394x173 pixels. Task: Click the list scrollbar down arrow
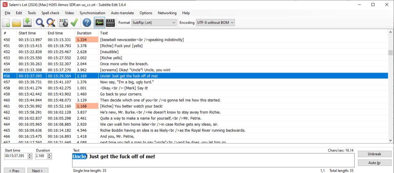391,140
